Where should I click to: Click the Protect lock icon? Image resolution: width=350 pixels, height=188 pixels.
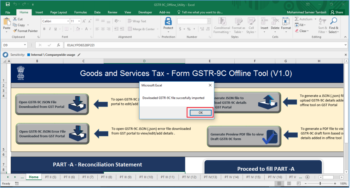click(x=168, y=21)
